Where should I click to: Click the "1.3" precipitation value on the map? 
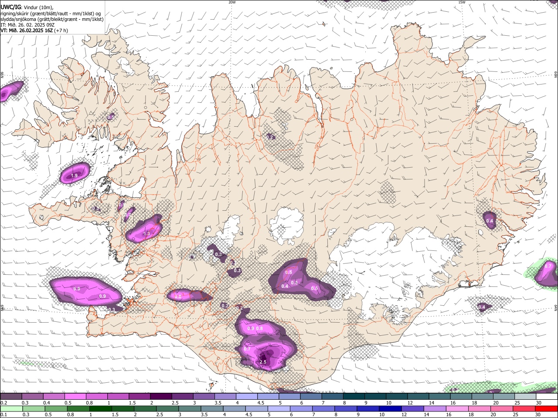[146, 234]
